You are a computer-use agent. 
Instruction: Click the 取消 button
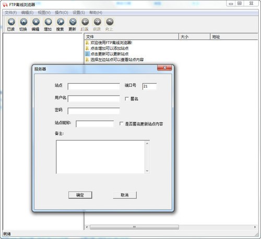125,195
